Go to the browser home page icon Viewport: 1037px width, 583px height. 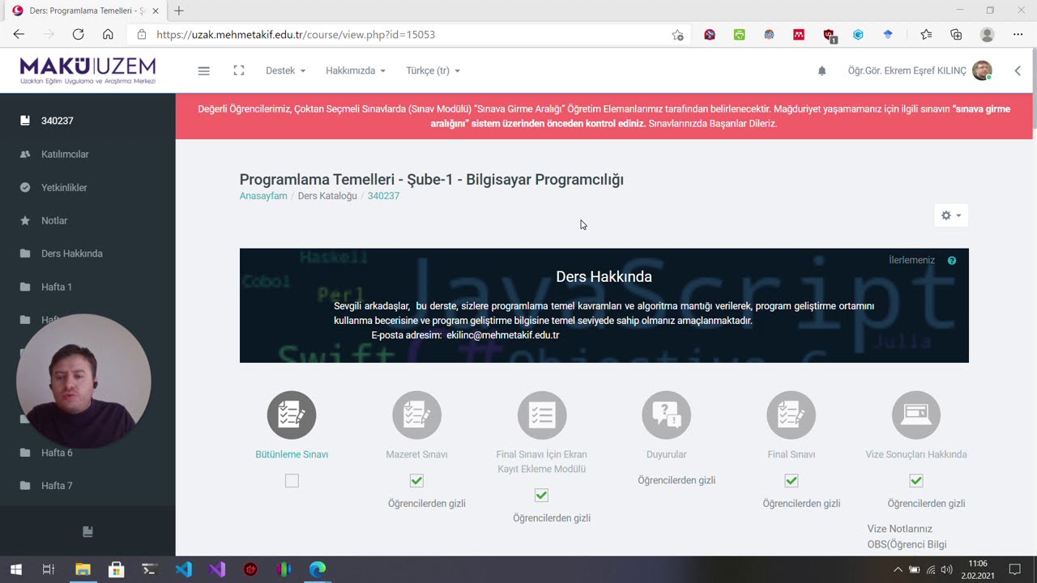pyautogui.click(x=108, y=34)
